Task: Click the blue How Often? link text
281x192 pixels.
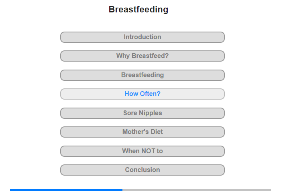Action: point(142,94)
